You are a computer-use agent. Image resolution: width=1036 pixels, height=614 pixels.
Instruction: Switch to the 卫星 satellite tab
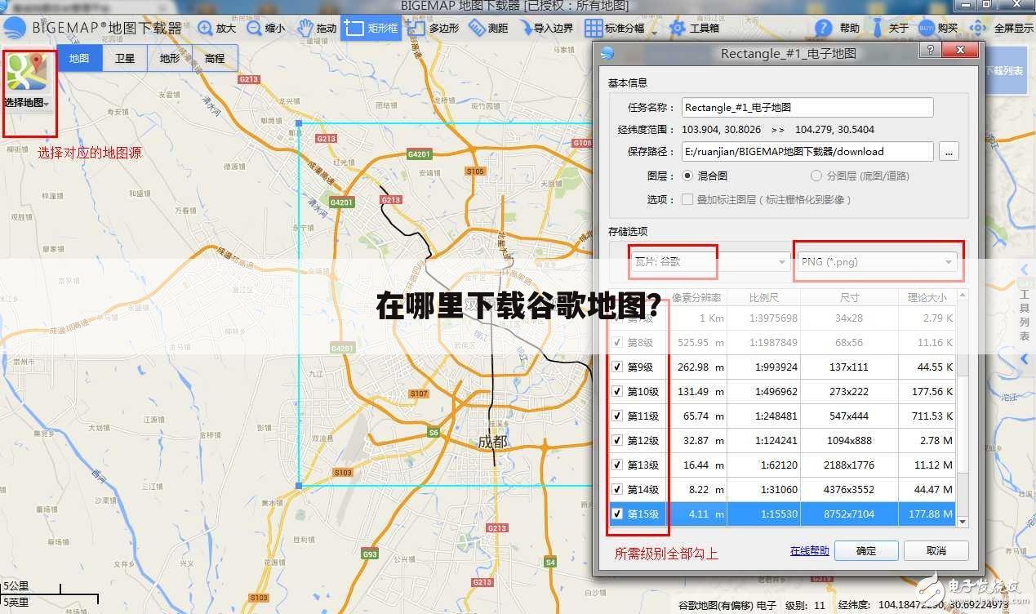(125, 59)
